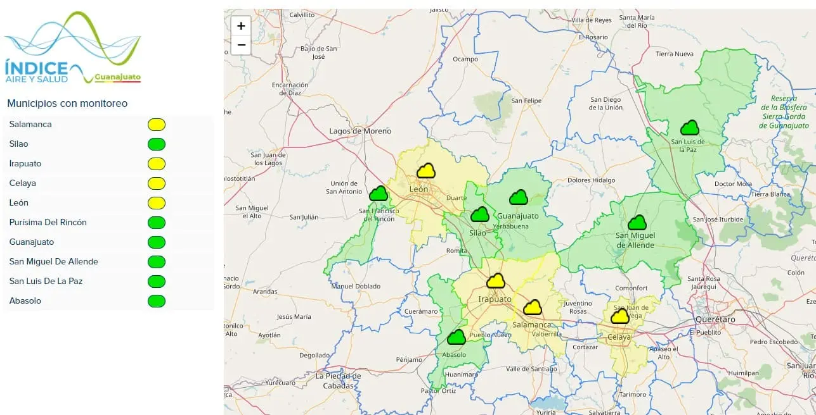Click the green status indicator beside Silao
This screenshot has height=415, width=816.
pos(156,144)
